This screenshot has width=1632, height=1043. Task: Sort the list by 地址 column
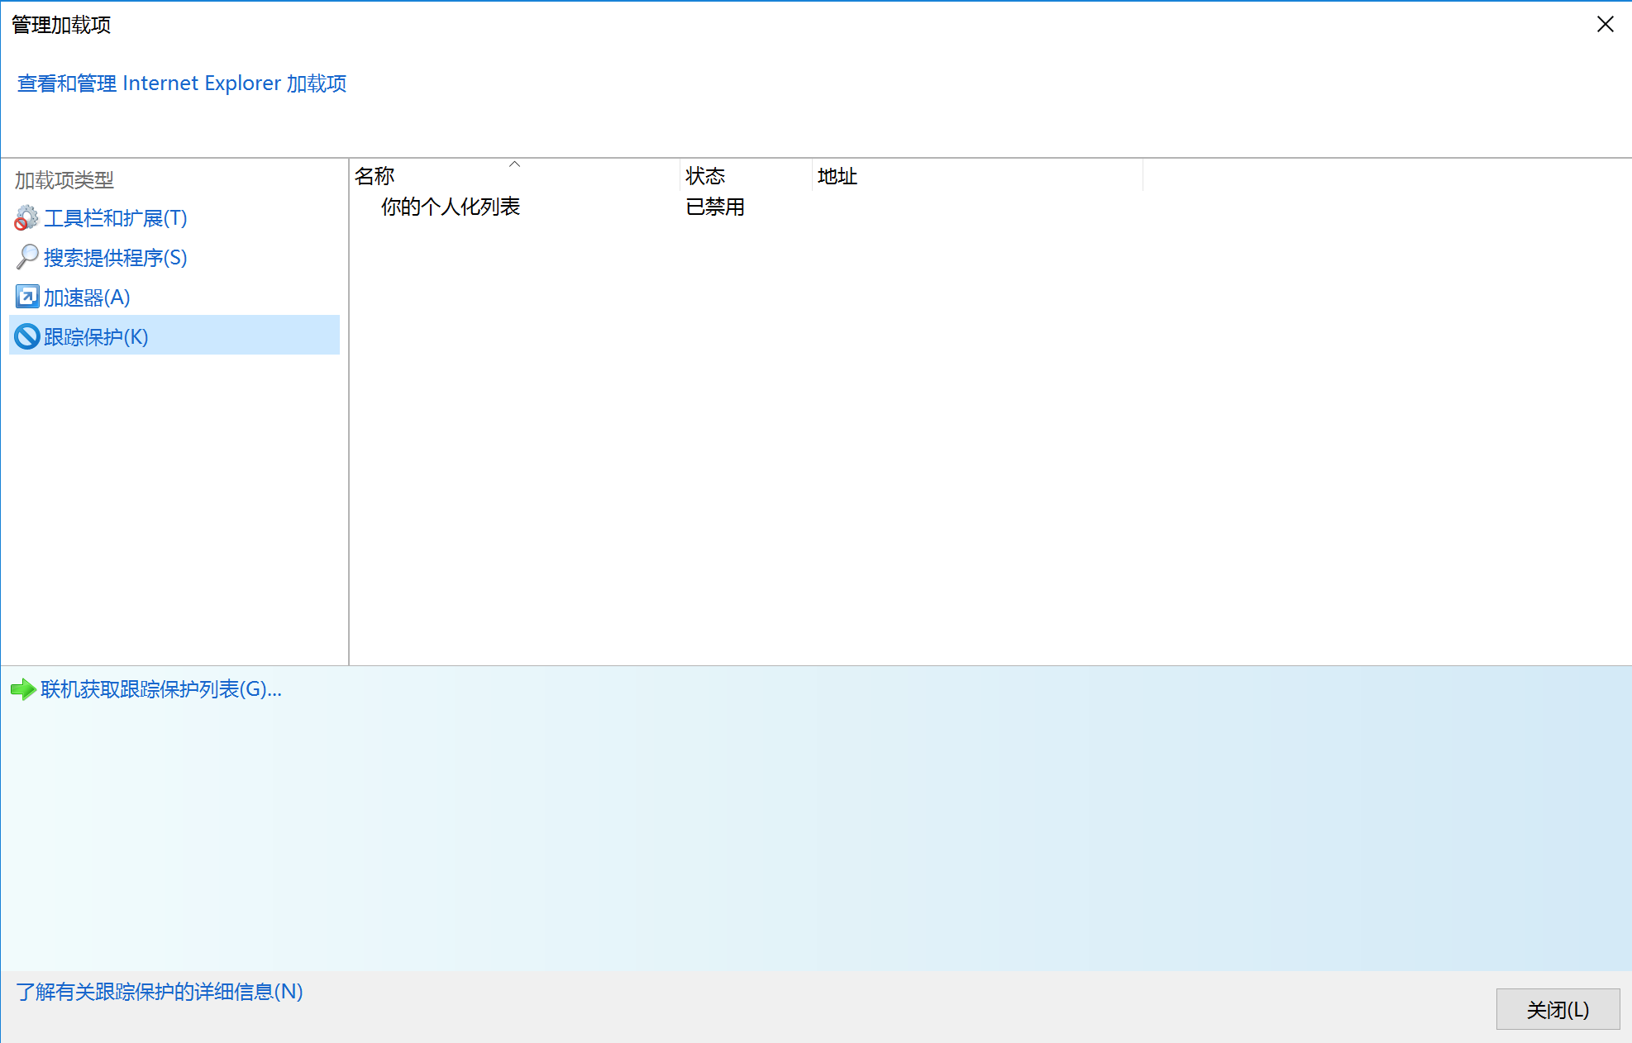click(836, 175)
